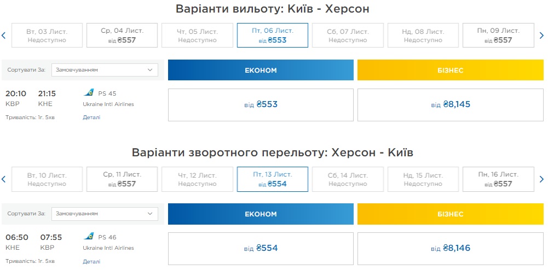Select economy fare ₴553 for PS 45
Screen dimensions: 548x270
click(x=261, y=104)
